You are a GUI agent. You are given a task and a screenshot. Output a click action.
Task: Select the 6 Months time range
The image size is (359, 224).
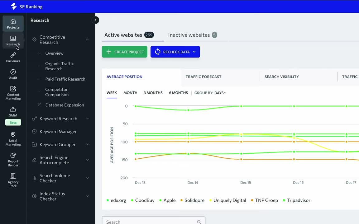[x=178, y=93]
